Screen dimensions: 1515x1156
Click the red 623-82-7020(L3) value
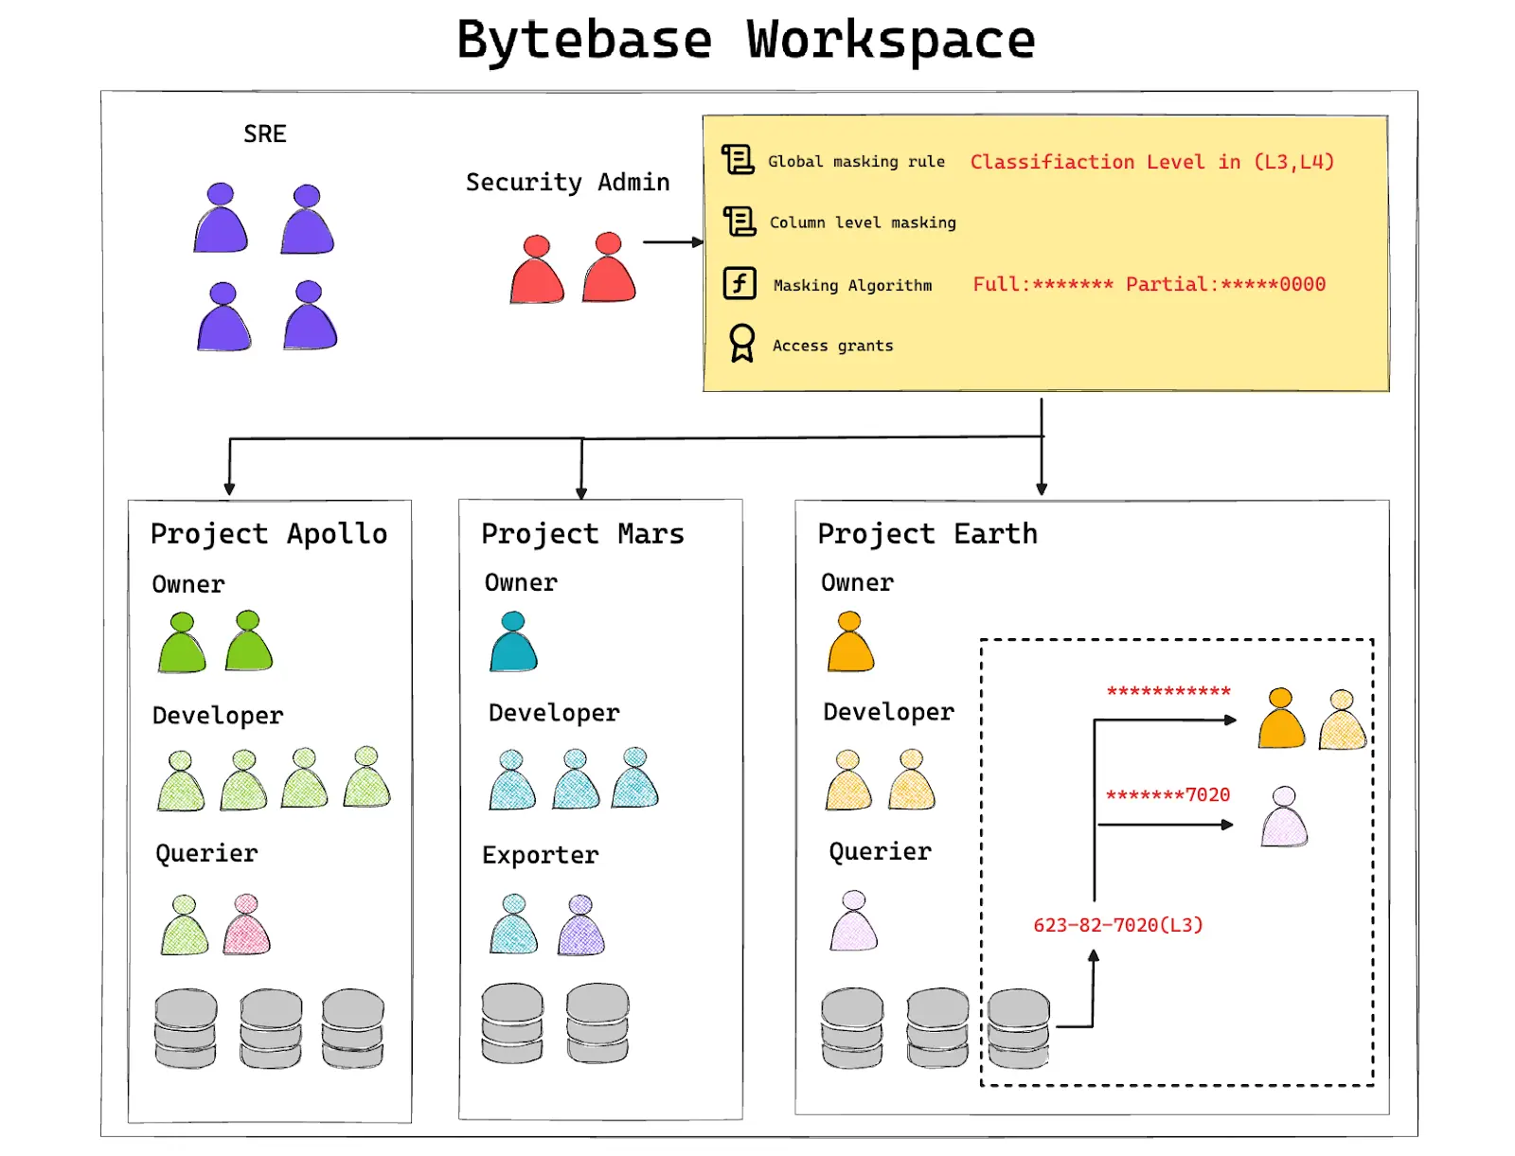pyautogui.click(x=1117, y=925)
